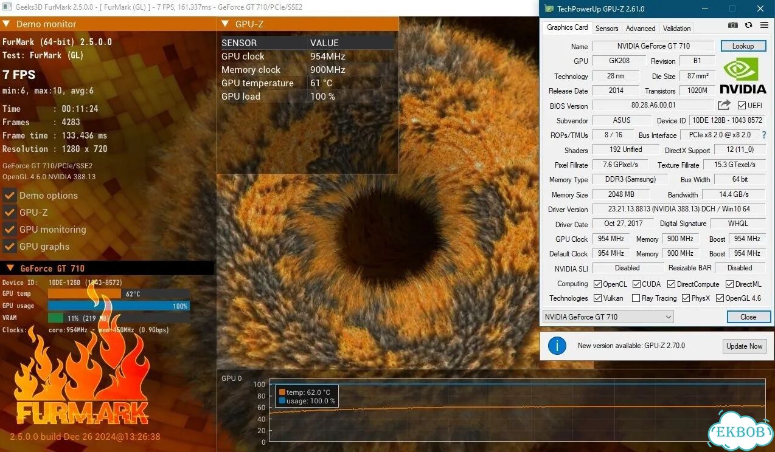Switch to the Sensors tab

click(x=606, y=29)
